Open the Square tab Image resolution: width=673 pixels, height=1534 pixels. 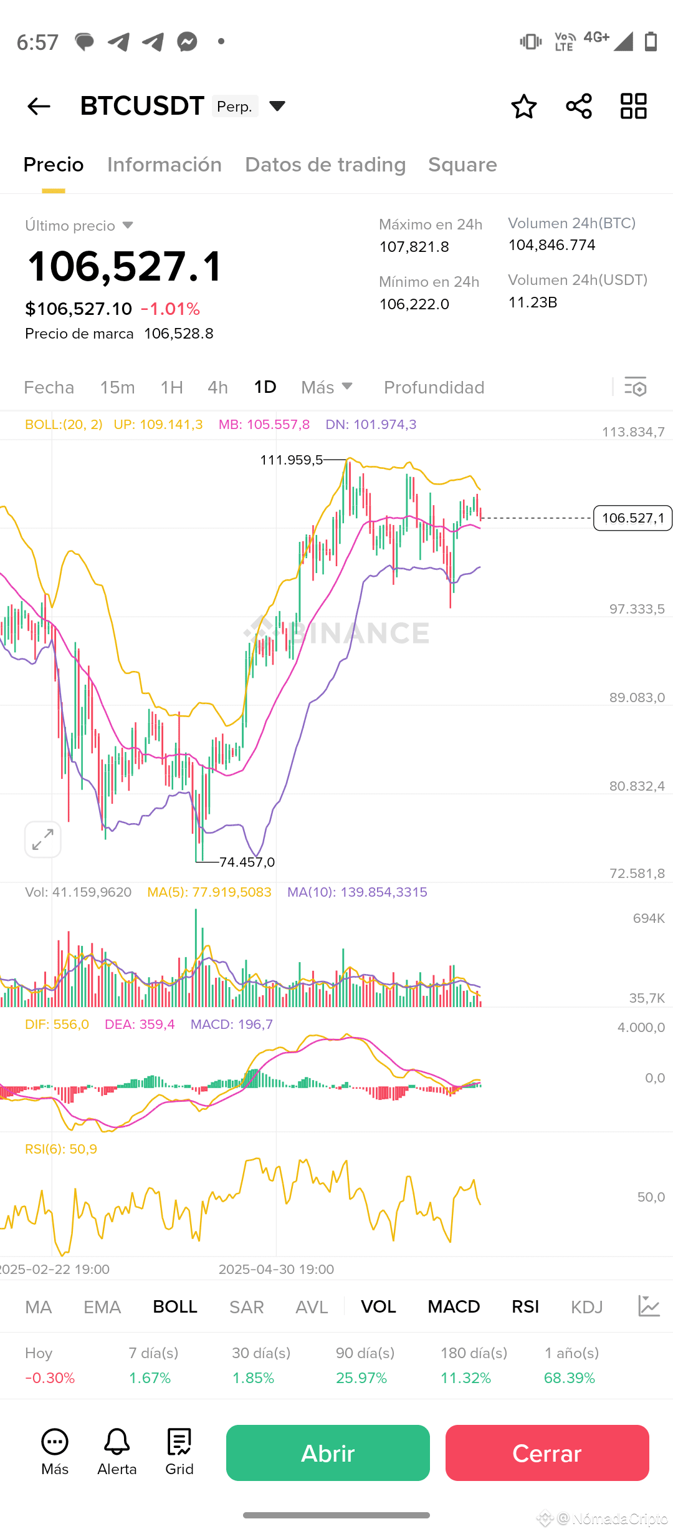(x=462, y=165)
